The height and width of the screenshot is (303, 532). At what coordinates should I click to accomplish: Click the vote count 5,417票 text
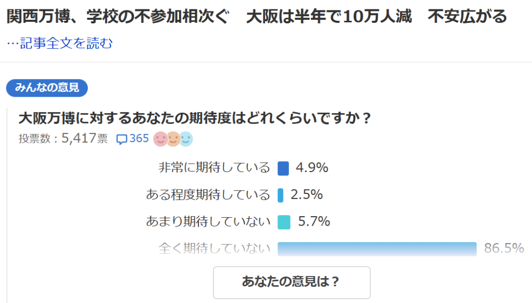click(x=85, y=138)
